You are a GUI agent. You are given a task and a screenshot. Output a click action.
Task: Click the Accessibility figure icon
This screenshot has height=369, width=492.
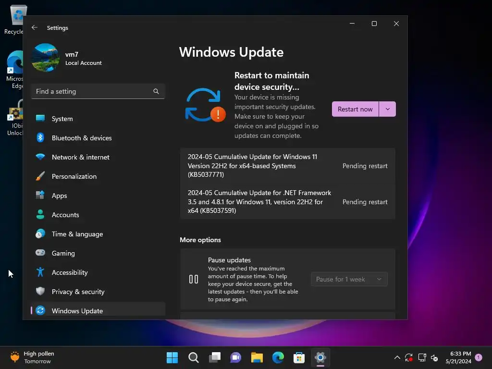(x=40, y=272)
